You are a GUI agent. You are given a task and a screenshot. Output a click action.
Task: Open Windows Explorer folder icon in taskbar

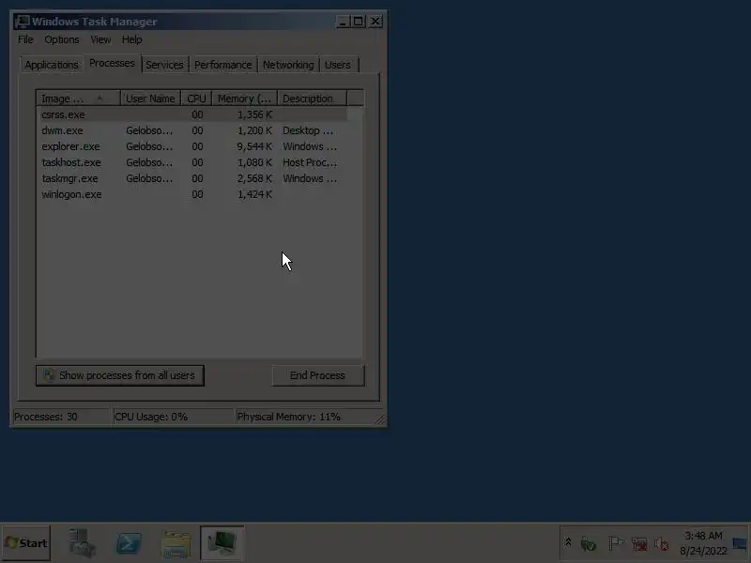176,544
